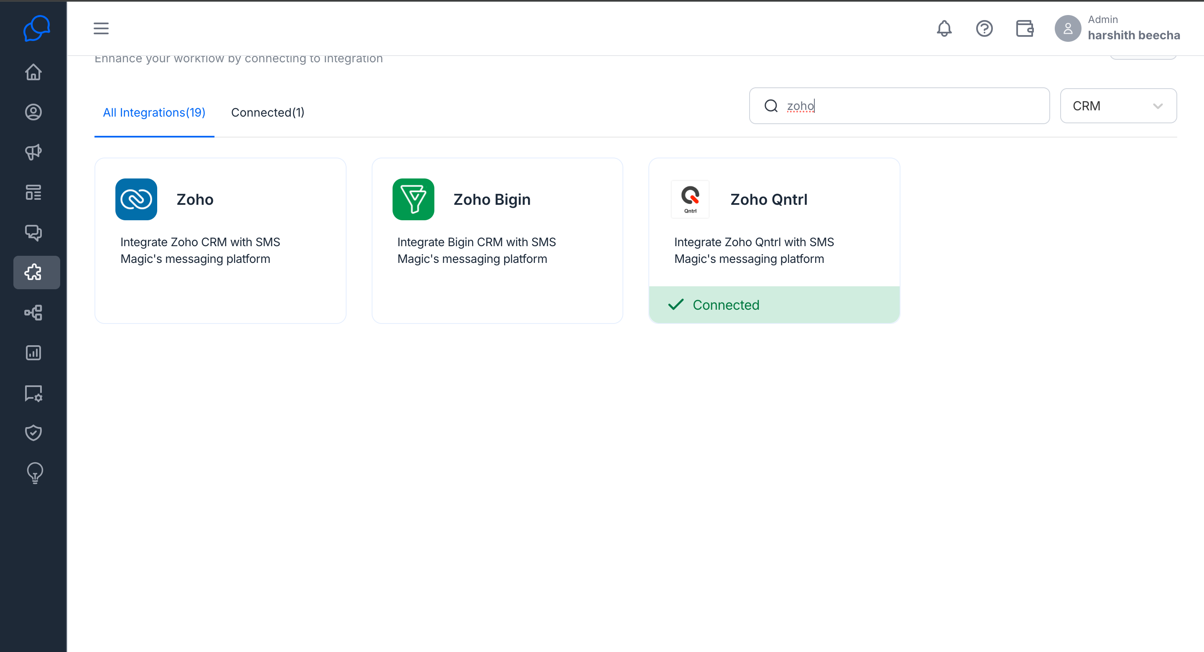The height and width of the screenshot is (652, 1204).
Task: Toggle the hamburger menu icon
Action: 101,28
